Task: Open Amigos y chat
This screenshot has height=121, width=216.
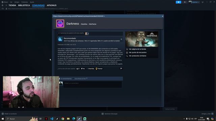Action: 207,114
